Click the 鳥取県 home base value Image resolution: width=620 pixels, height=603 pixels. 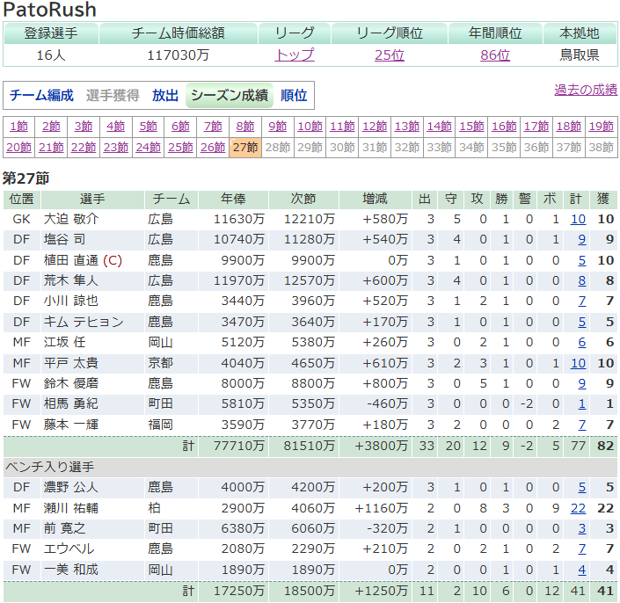pos(580,54)
